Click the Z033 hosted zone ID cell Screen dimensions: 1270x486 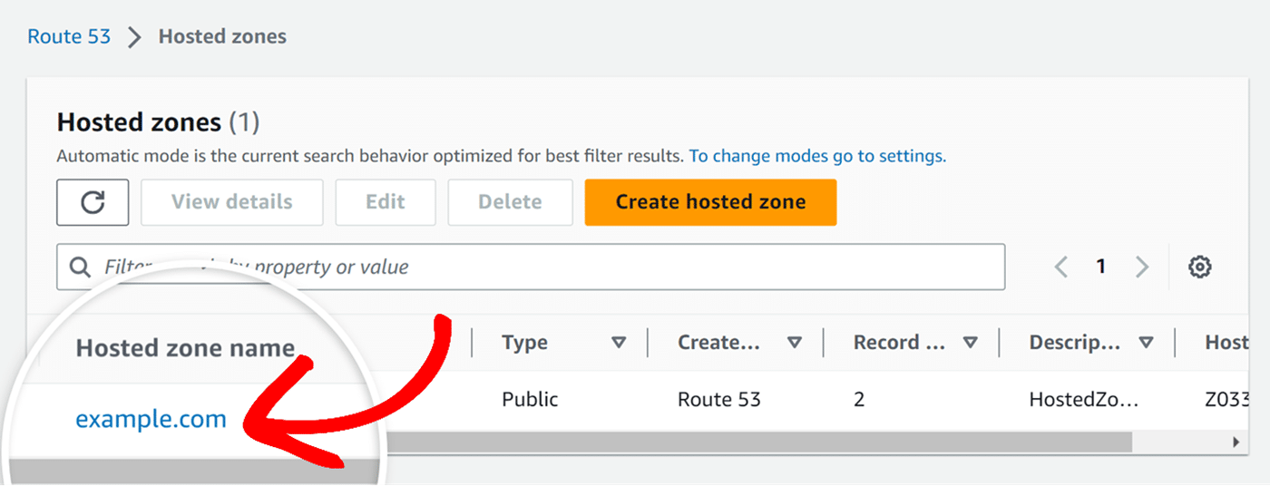(1227, 399)
